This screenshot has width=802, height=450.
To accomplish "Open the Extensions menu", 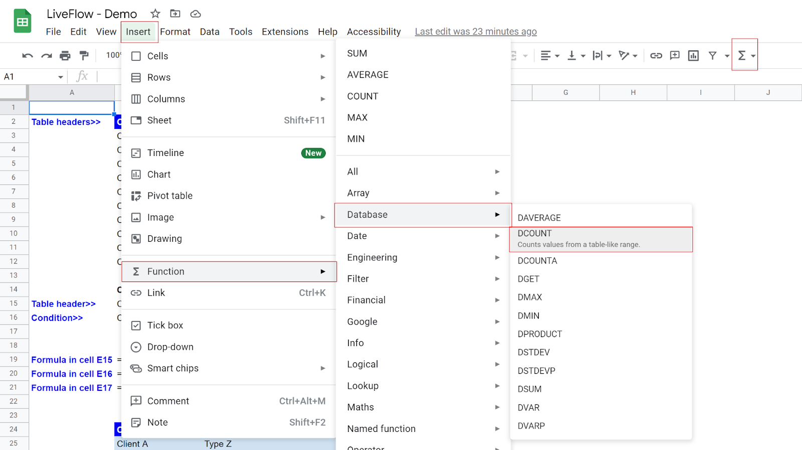I will click(x=285, y=32).
